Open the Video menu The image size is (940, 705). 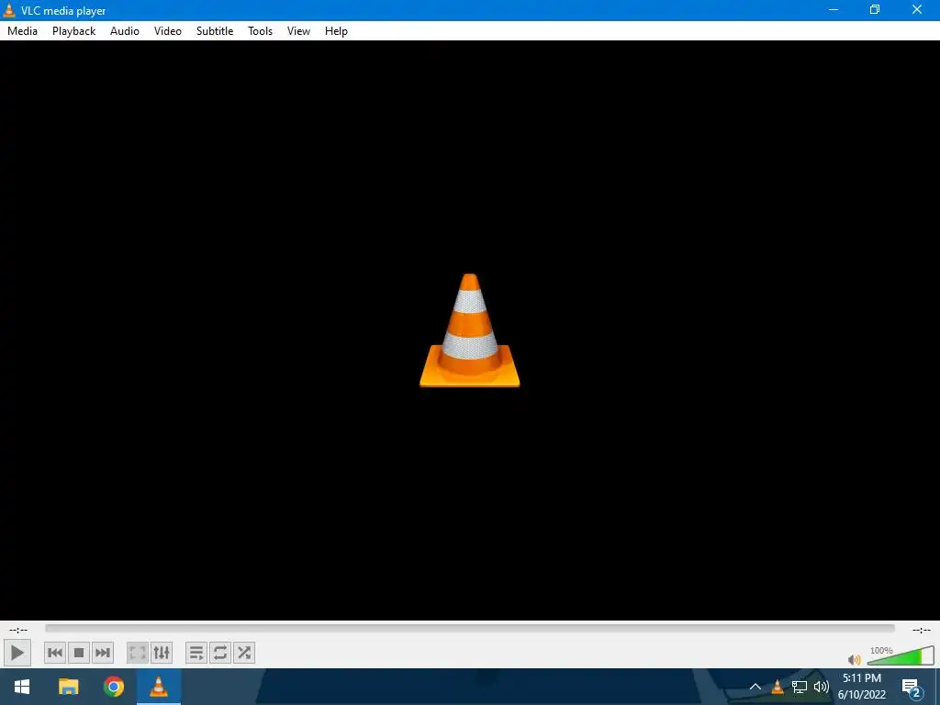tap(168, 31)
